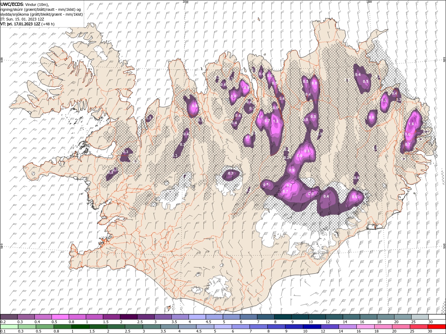Select the white swatch labeled 30 in the top legend row

(436, 317)
